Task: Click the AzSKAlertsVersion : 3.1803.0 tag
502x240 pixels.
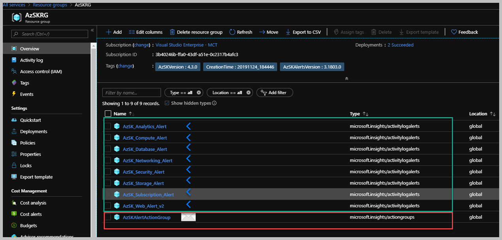Action: tap(312, 67)
